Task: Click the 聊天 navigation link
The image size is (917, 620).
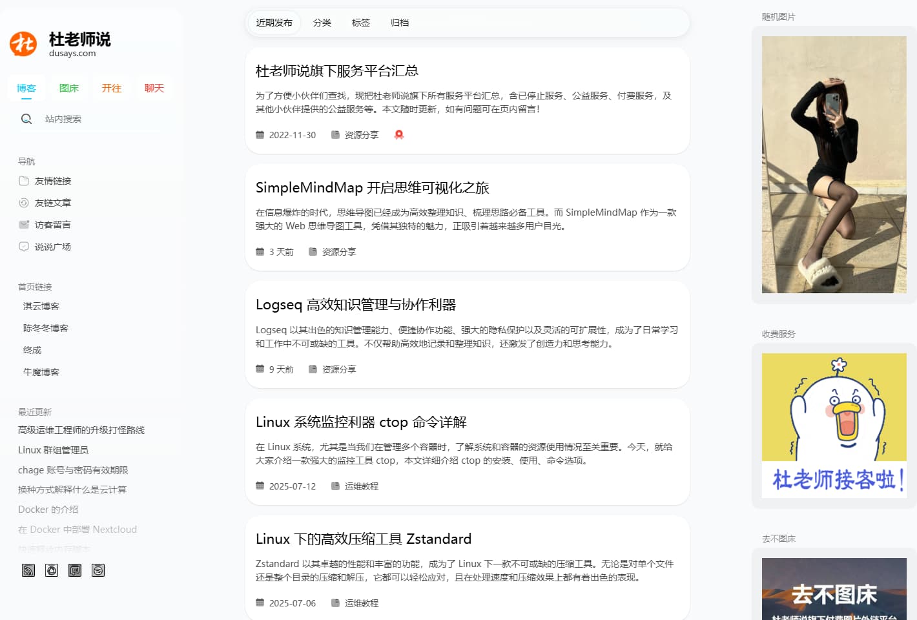Action: pyautogui.click(x=154, y=88)
